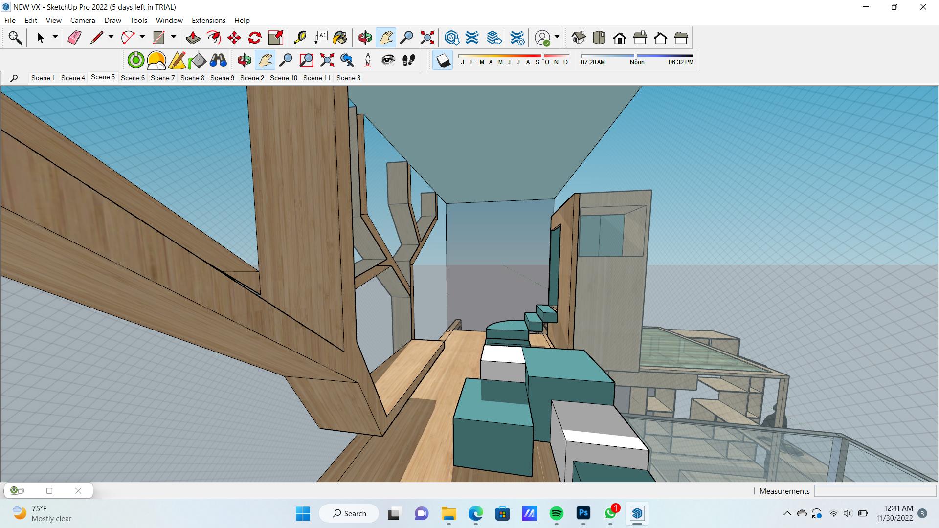Open the Extensions menu

[208, 21]
